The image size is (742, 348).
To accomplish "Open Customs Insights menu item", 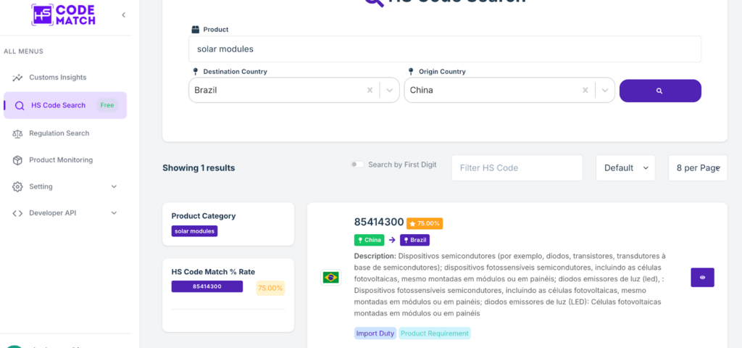I will click(57, 78).
